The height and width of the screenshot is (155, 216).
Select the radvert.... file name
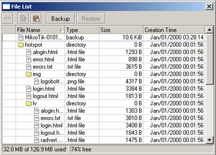(52, 140)
